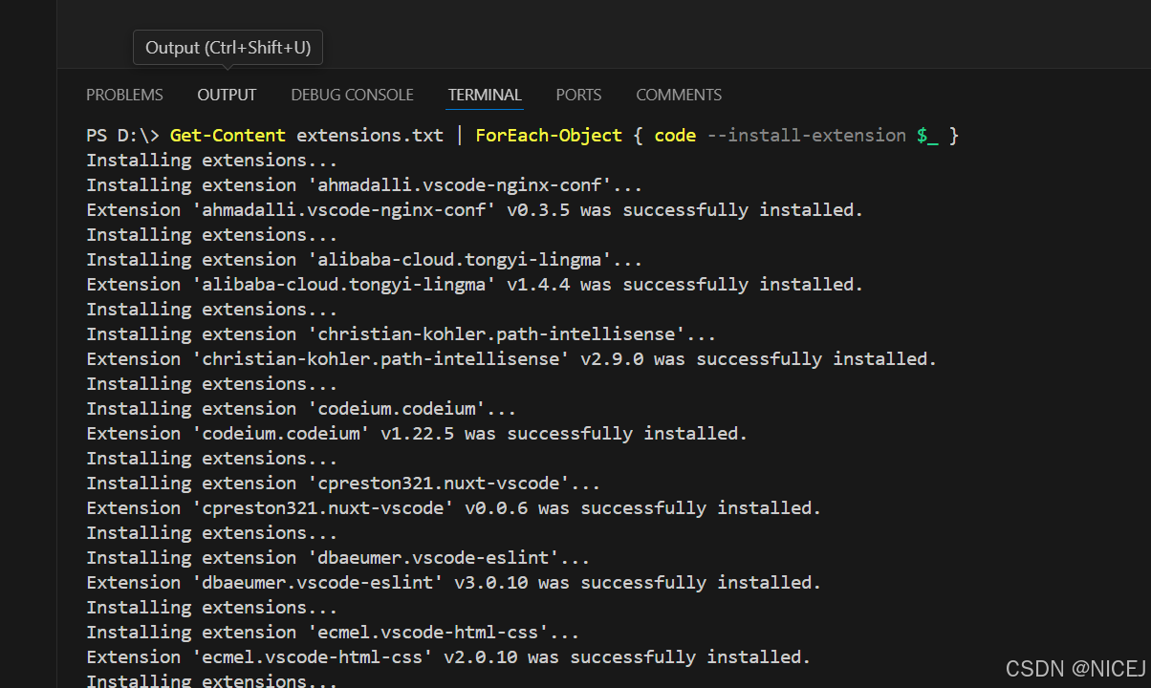Image resolution: width=1151 pixels, height=688 pixels.
Task: Click the line "Installing extension 'alibaba-cloud.tongyi-lingma'..."
Action: [364, 260]
